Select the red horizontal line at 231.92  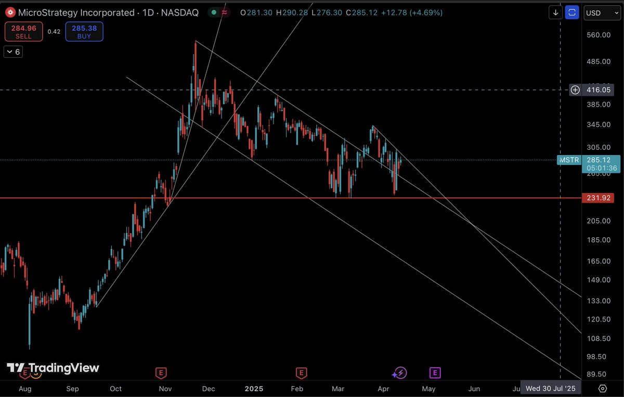(291, 198)
